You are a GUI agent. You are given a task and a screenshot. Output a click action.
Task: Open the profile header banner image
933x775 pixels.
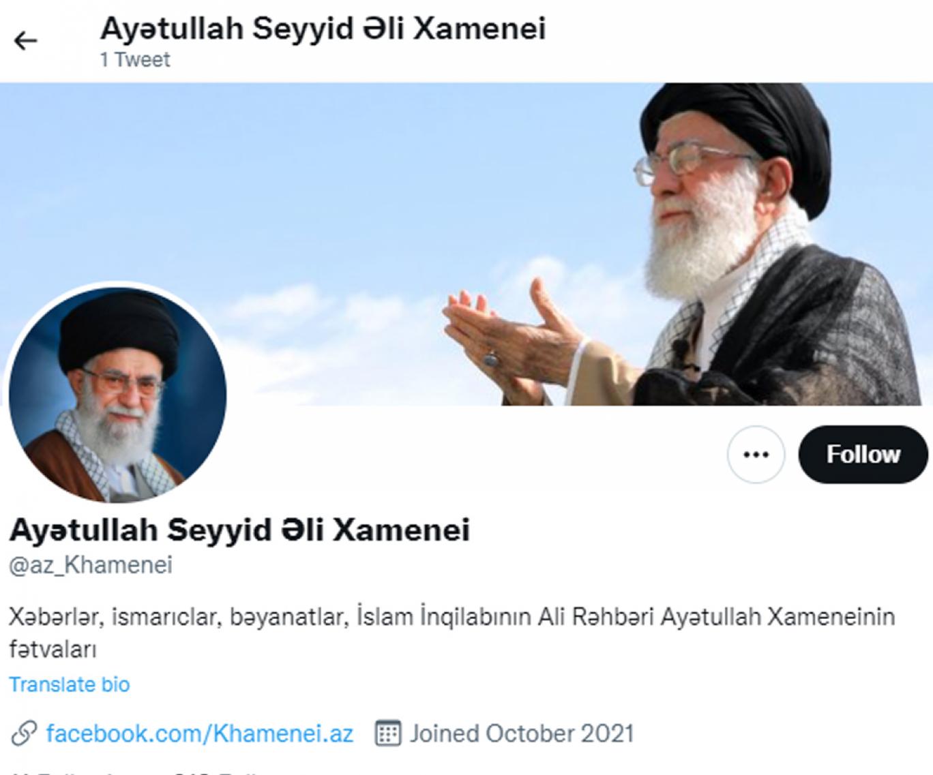[x=466, y=244]
